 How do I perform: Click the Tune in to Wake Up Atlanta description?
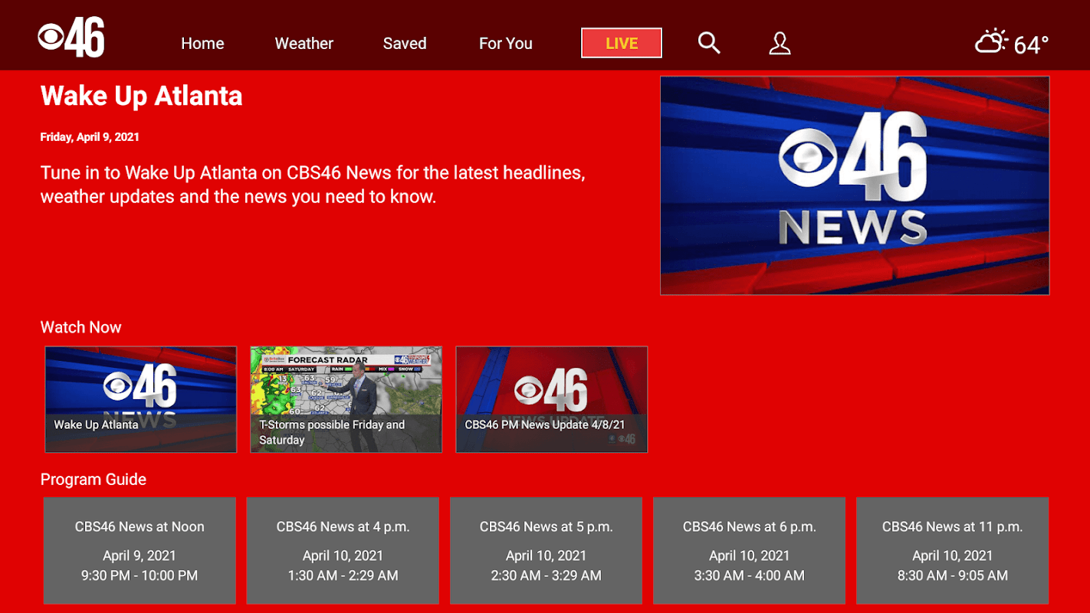coord(313,185)
